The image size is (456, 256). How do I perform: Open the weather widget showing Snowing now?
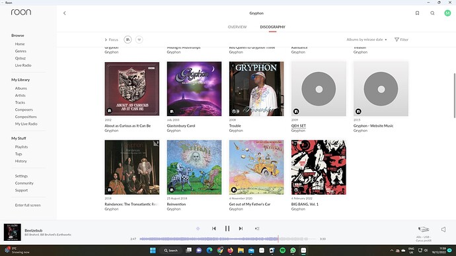(x=17, y=250)
